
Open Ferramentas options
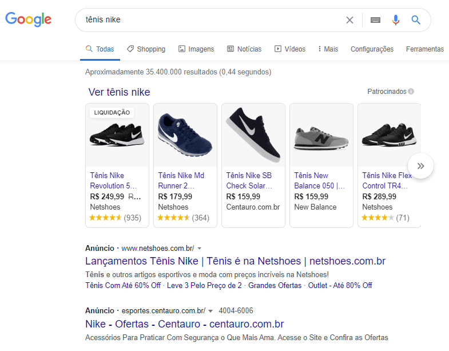coord(425,49)
